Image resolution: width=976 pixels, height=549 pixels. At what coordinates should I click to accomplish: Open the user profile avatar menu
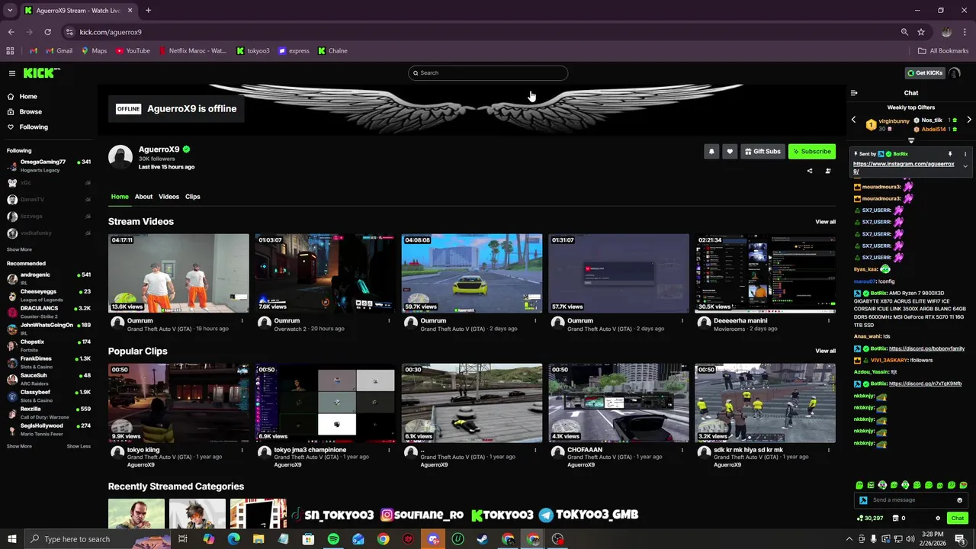[955, 73]
